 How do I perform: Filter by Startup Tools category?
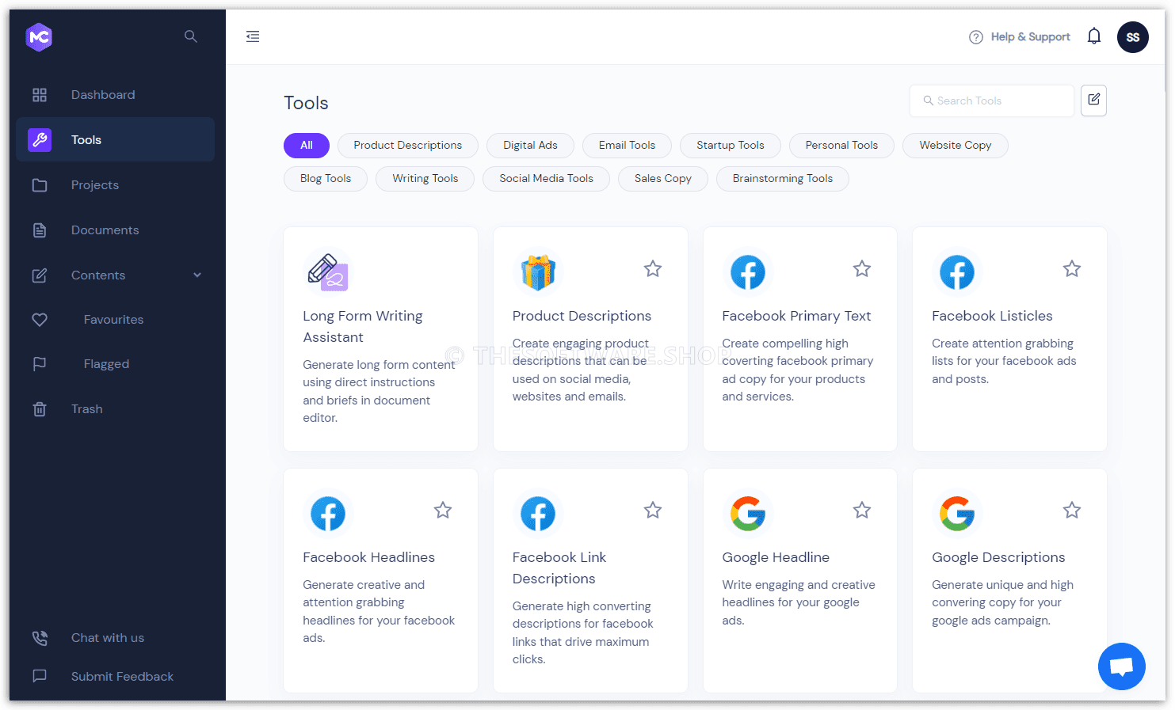click(731, 146)
